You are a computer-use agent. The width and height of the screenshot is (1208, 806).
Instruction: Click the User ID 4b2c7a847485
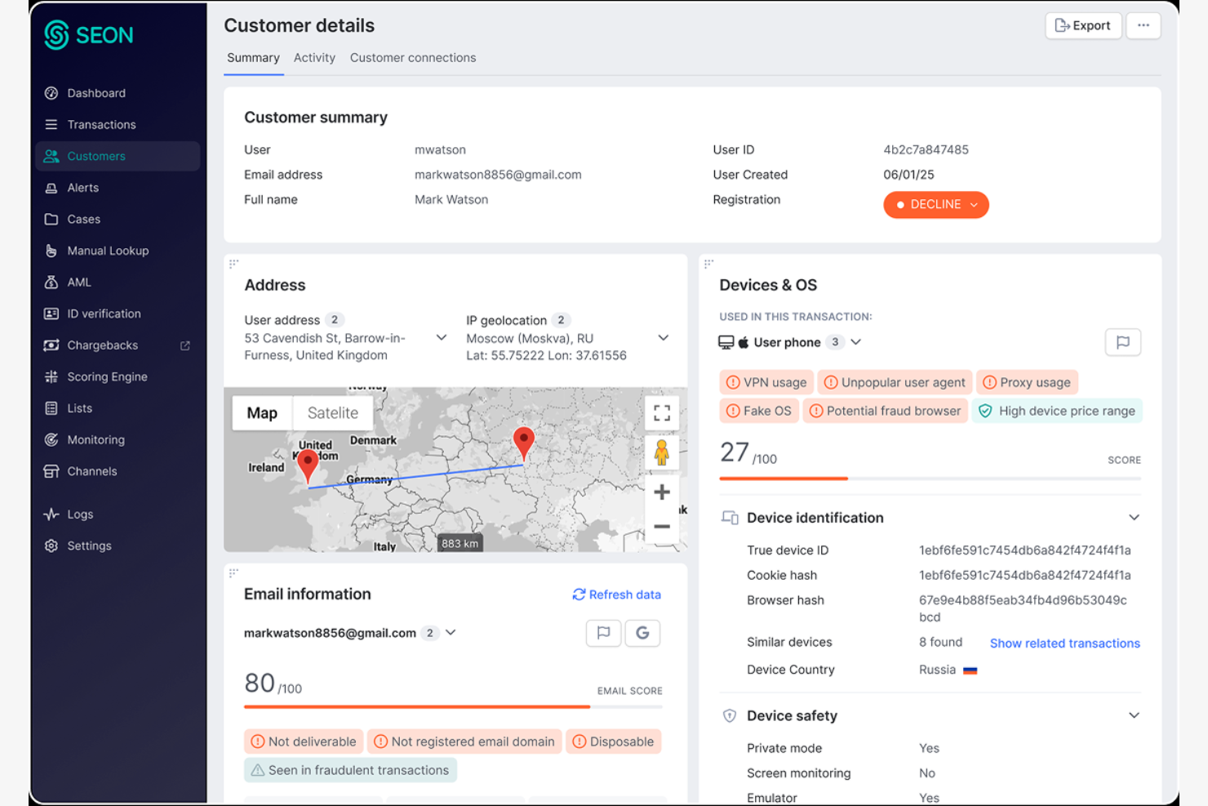(926, 150)
